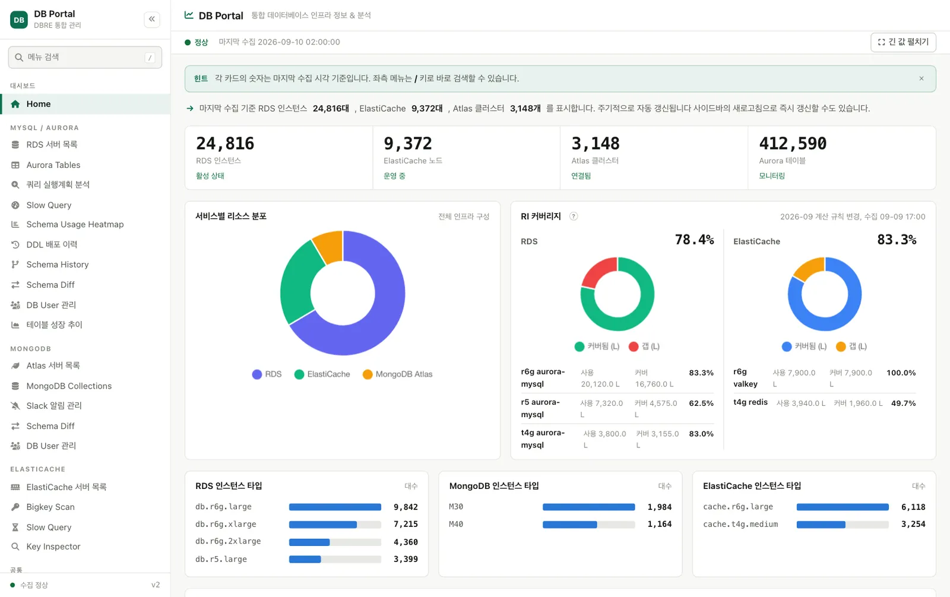This screenshot has width=950, height=597.
Task: Collapse the sidebar with the double-chevron button
Action: coord(152,20)
